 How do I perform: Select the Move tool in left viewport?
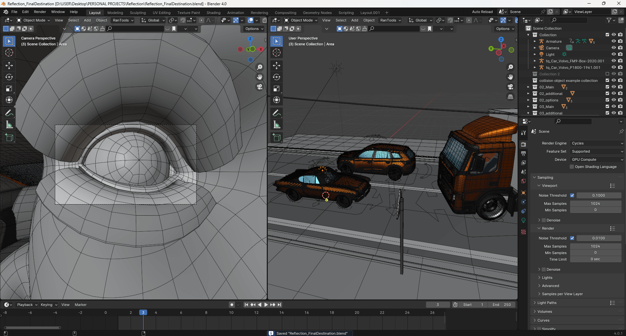click(x=9, y=66)
